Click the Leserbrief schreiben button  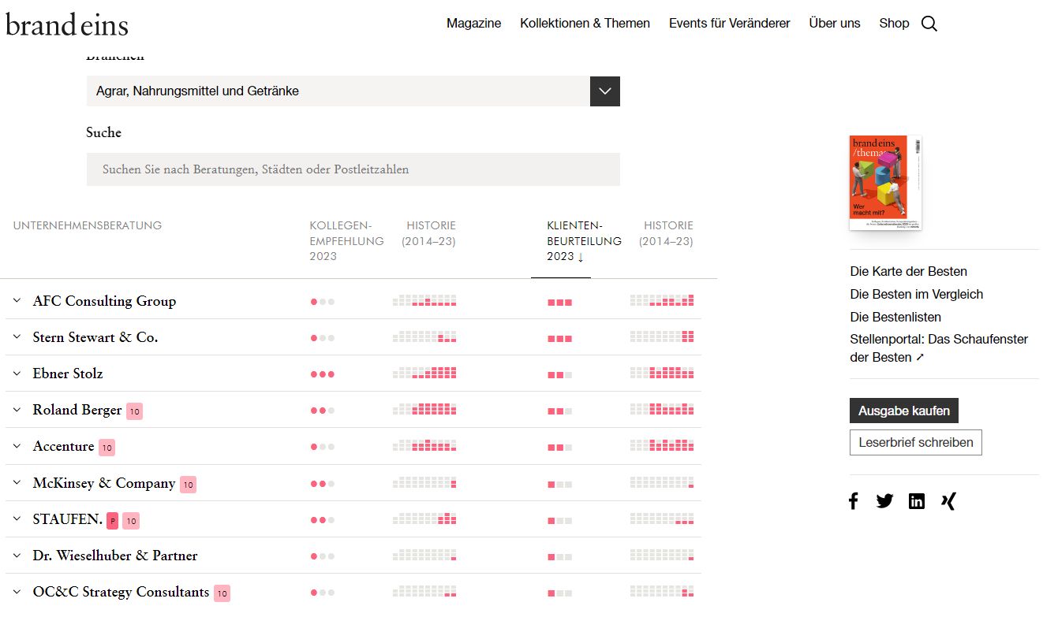coord(915,442)
